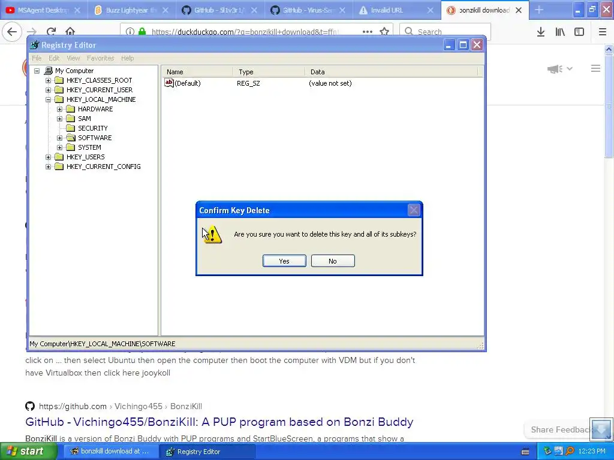Select the open SOFTWARE folder icon

click(x=71, y=138)
